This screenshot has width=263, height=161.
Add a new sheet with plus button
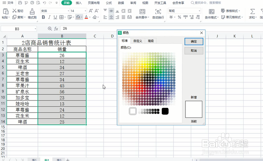click(68, 160)
